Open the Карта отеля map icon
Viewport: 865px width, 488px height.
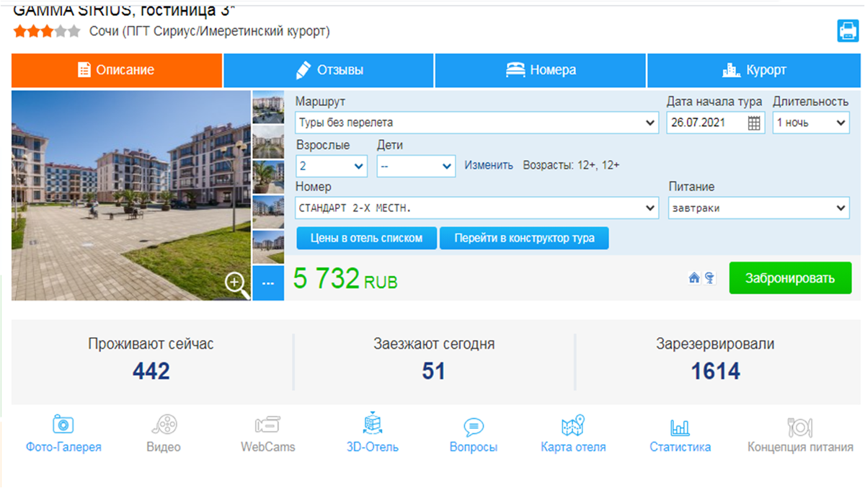click(573, 425)
